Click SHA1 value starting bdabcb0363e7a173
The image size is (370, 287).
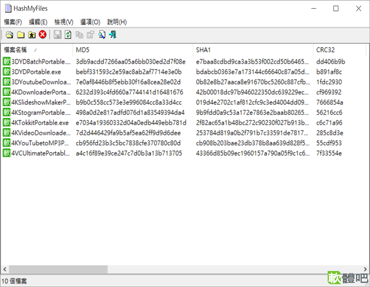(x=252, y=72)
